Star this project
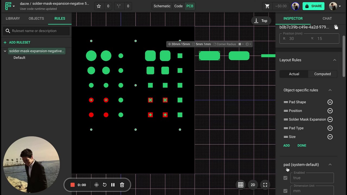The height and width of the screenshot is (195, 347). tap(99, 6)
